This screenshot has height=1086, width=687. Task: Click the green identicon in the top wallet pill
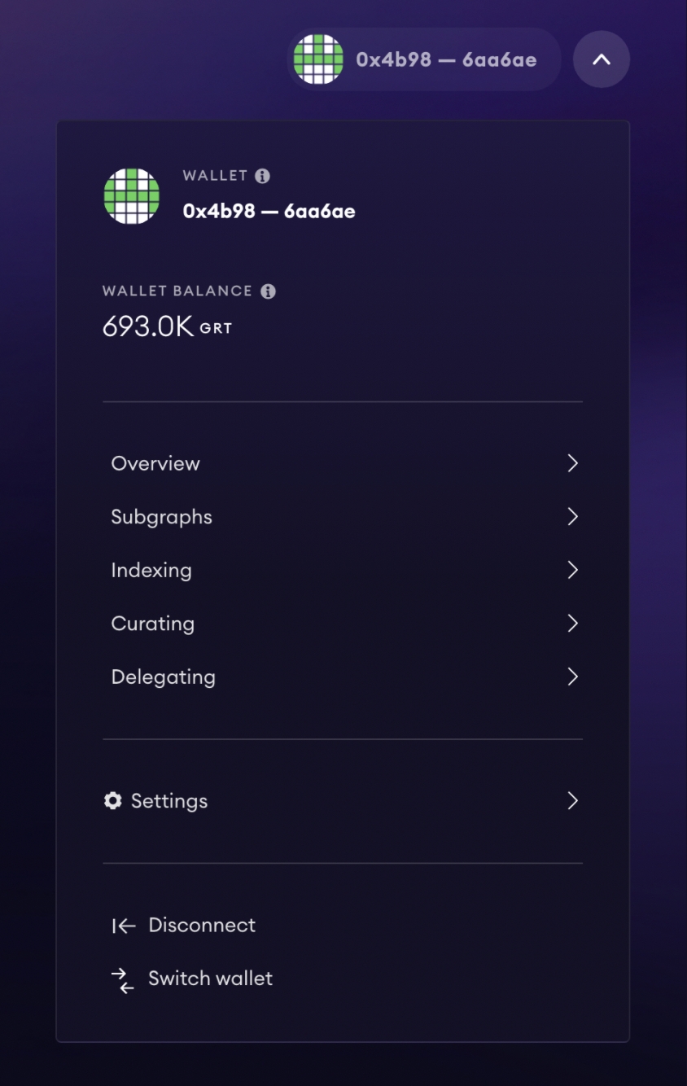pos(319,59)
